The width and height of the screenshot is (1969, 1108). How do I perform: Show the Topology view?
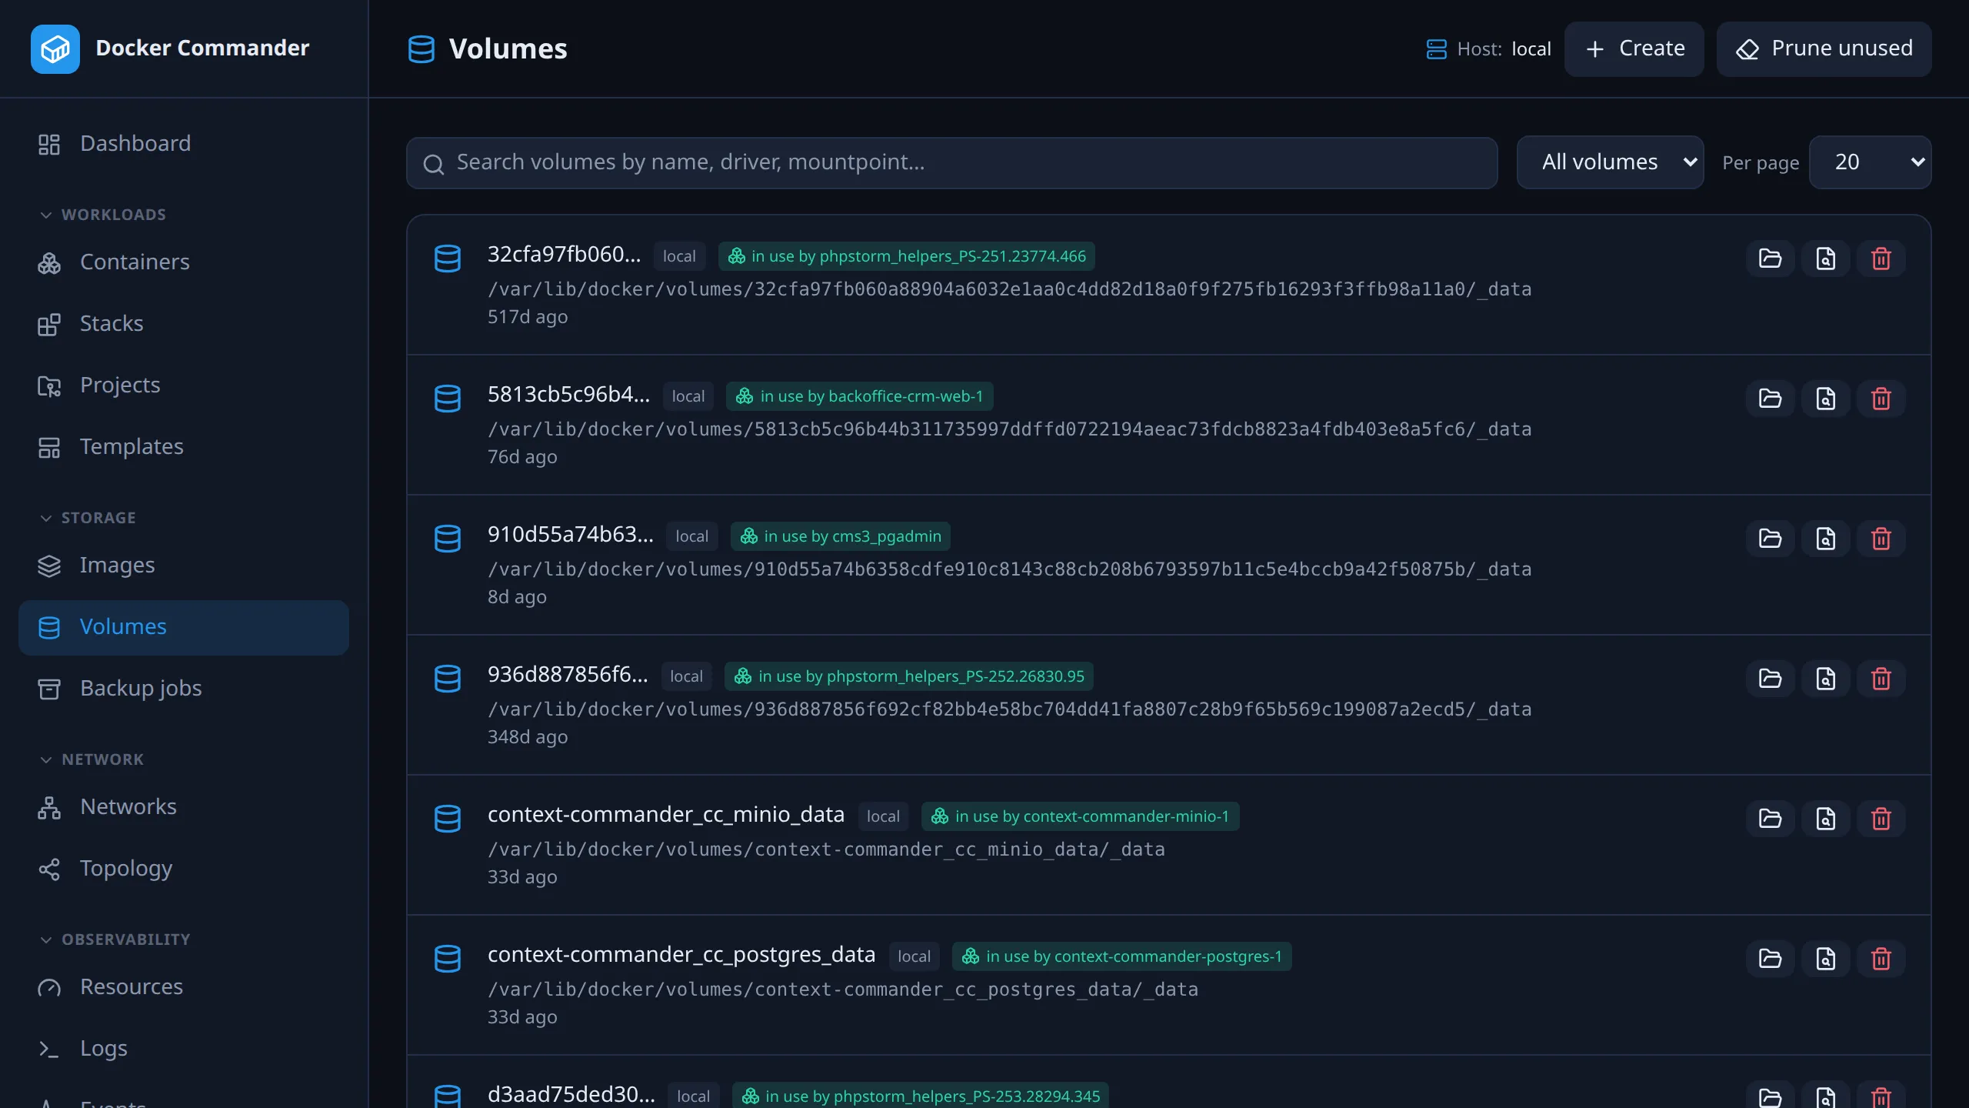tap(184, 869)
